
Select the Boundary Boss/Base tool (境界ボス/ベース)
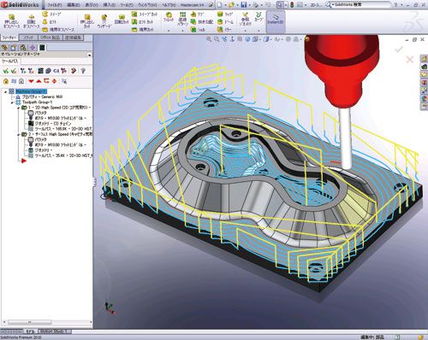tap(58, 29)
